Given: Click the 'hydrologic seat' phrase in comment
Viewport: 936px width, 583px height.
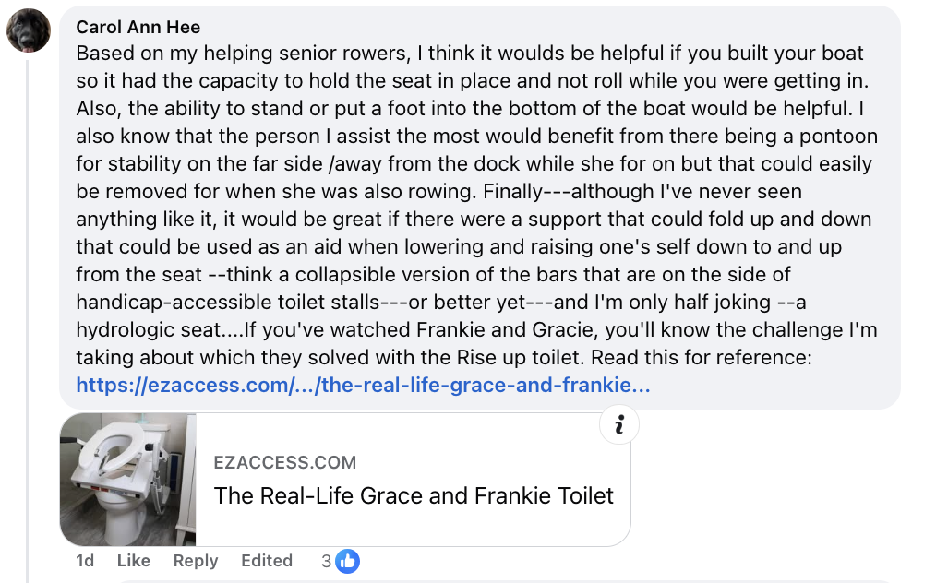Looking at the screenshot, I should tap(148, 330).
